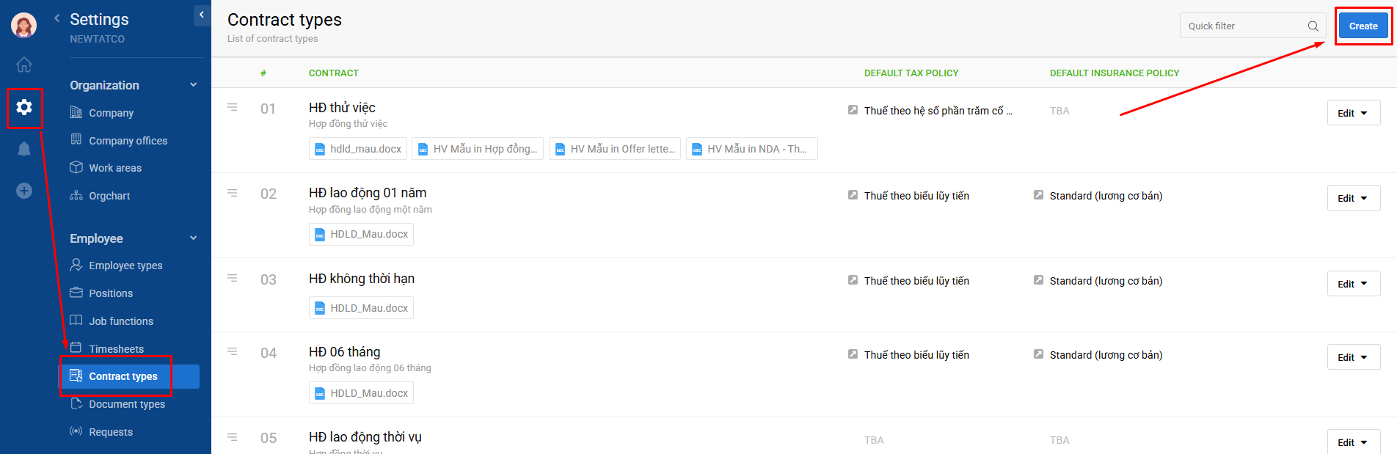Click the Orgchart icon in menu
The width and height of the screenshot is (1397, 454).
(x=76, y=196)
